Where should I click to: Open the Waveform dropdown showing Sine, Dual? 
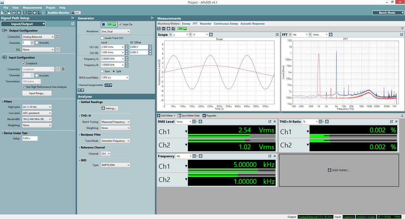pos(115,31)
